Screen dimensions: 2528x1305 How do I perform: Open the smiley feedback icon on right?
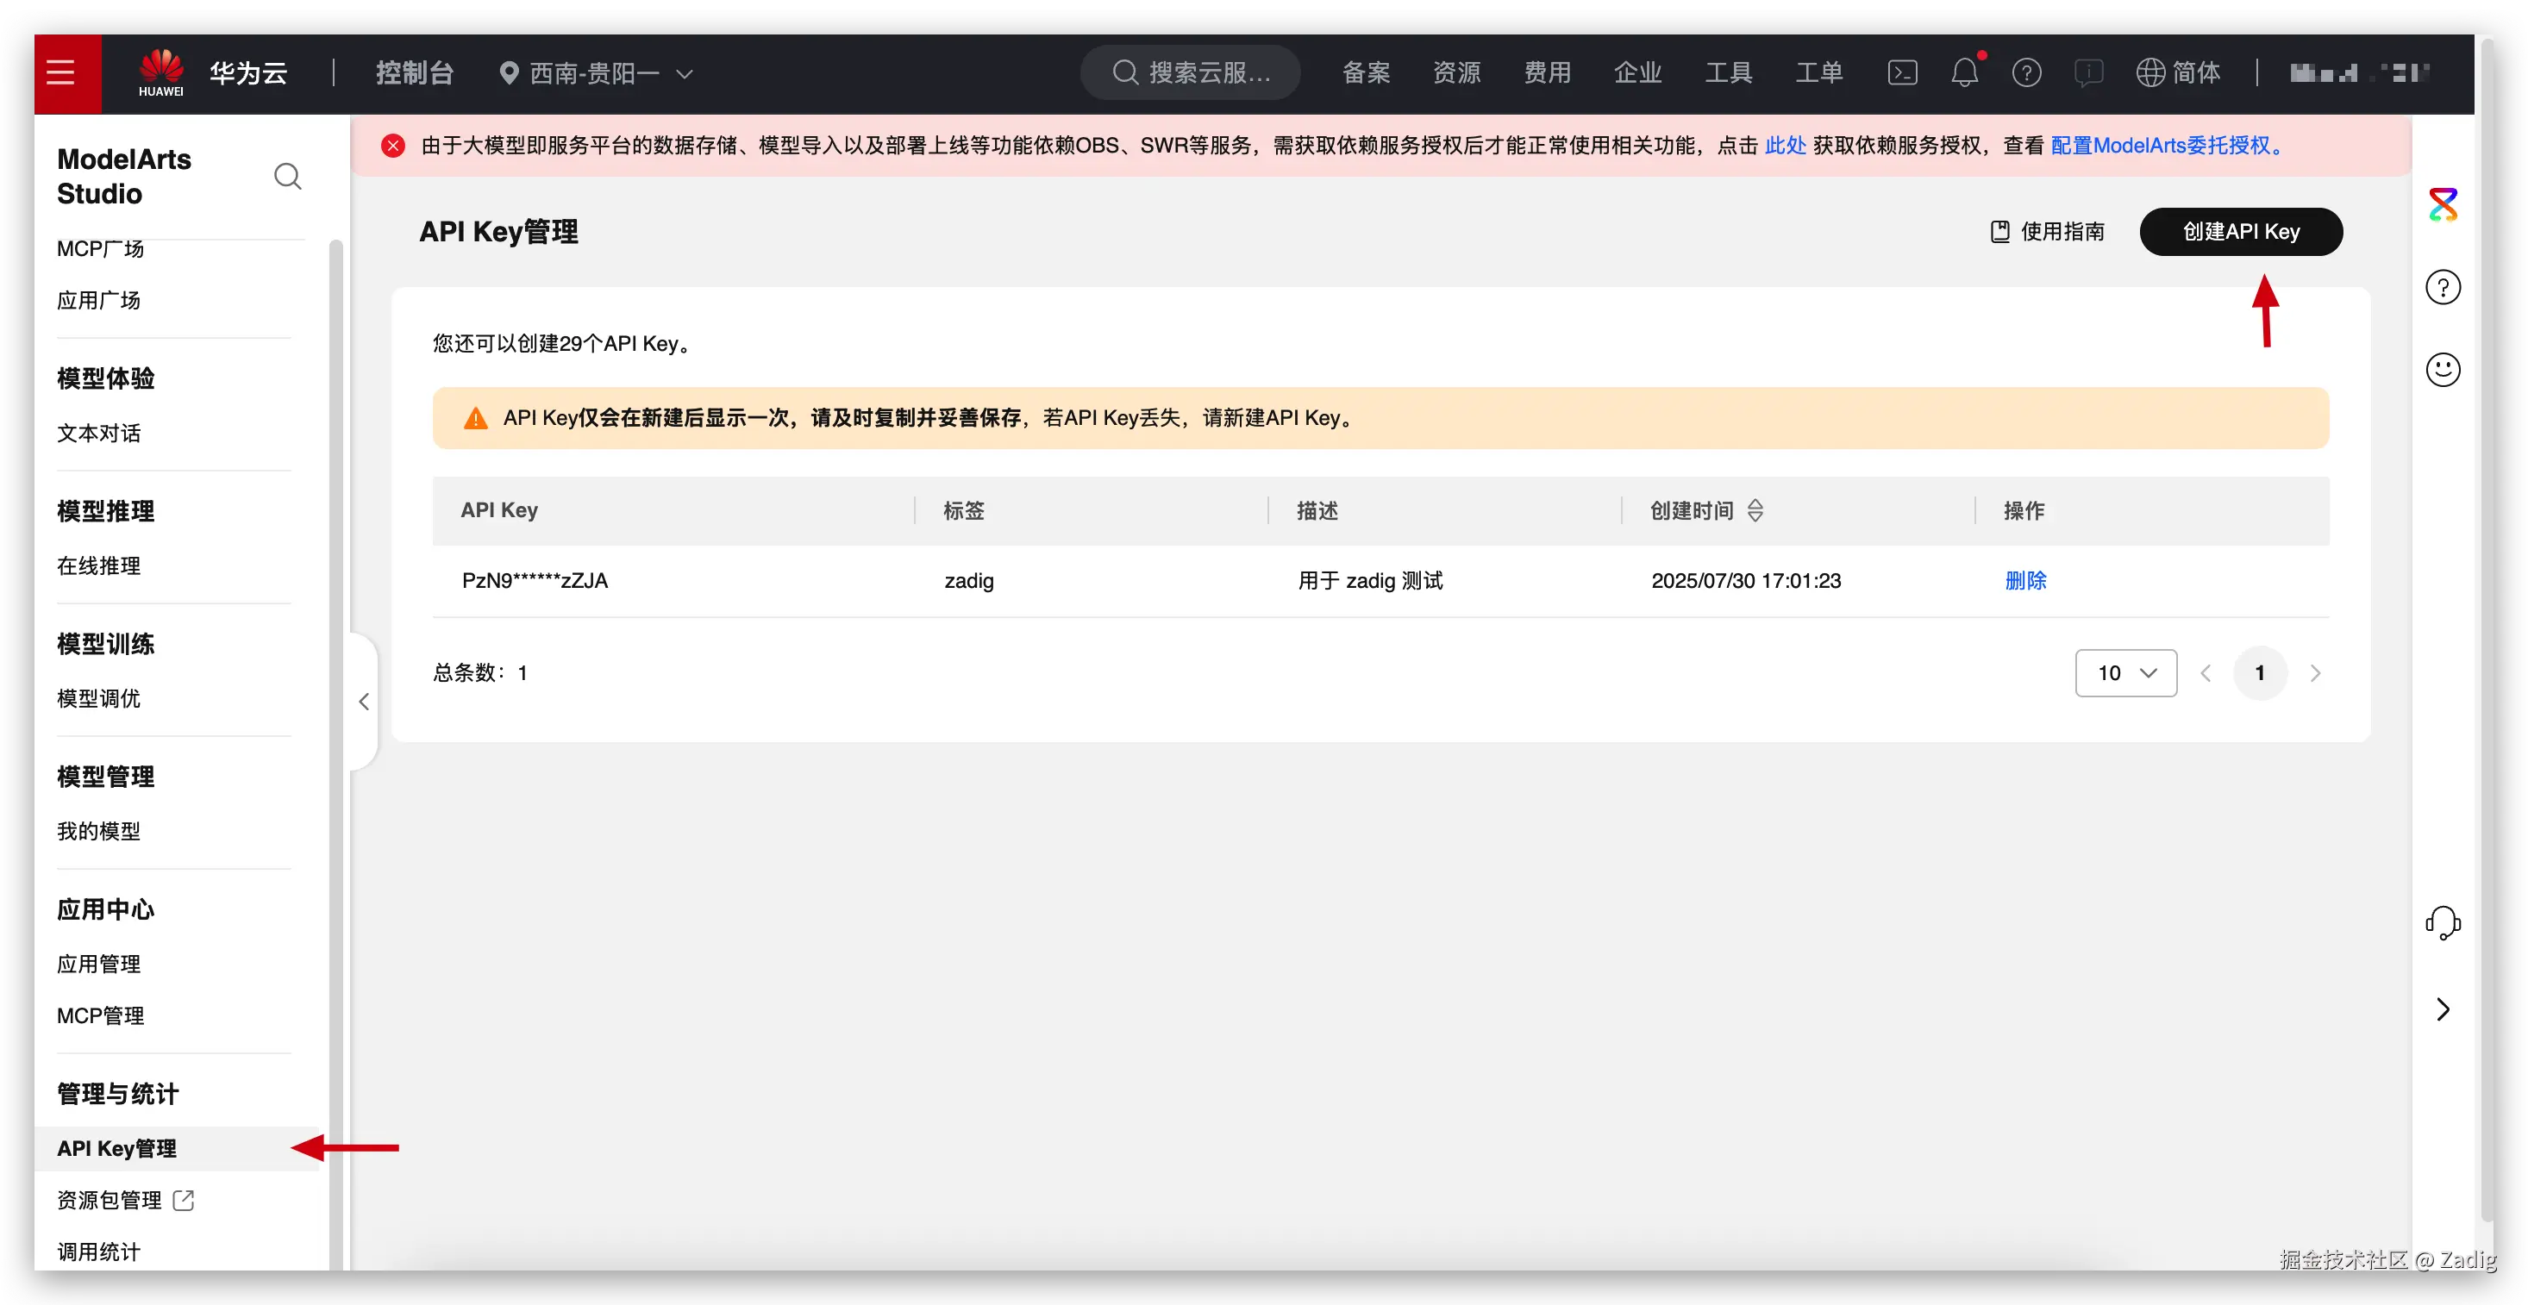2442,370
